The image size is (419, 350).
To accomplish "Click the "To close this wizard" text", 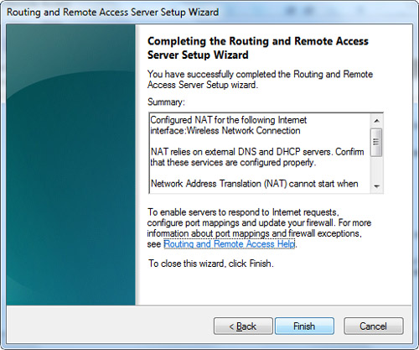I will click(211, 264).
